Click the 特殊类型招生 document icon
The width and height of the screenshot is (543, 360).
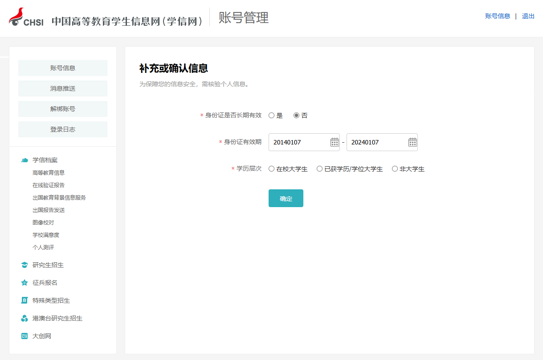point(24,300)
